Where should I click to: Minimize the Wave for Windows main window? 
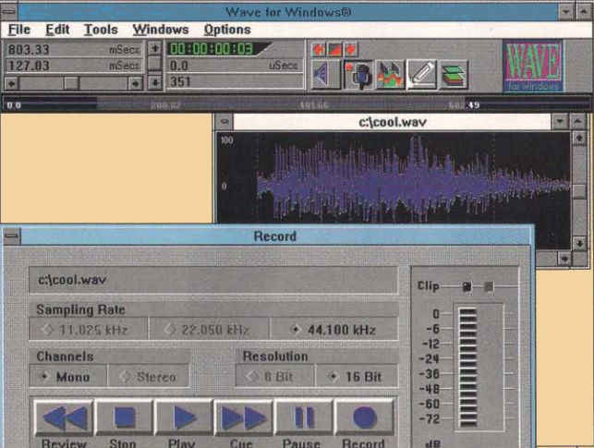pyautogui.click(x=566, y=11)
